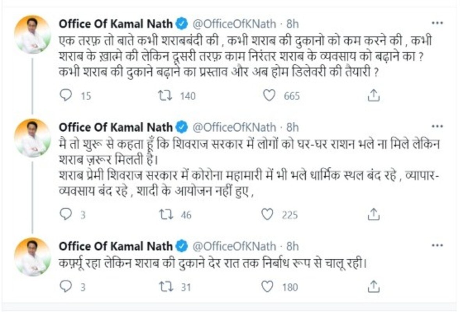The width and height of the screenshot is (468, 312).
Task: Share the second tweet in the thread
Action: tap(374, 214)
